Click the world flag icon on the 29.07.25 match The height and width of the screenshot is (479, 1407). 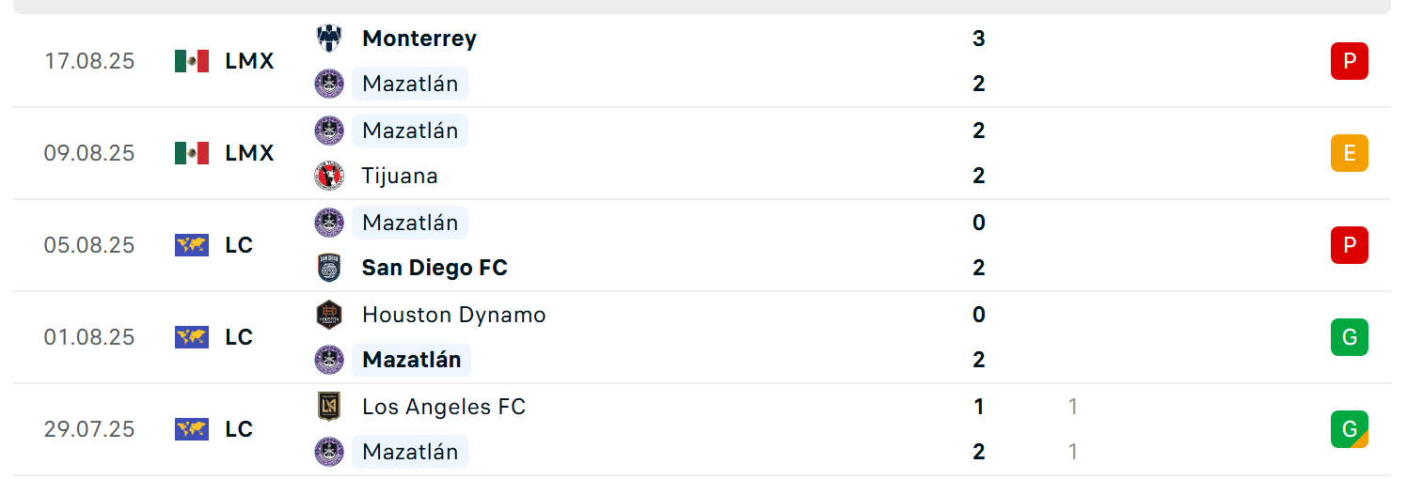pos(192,429)
